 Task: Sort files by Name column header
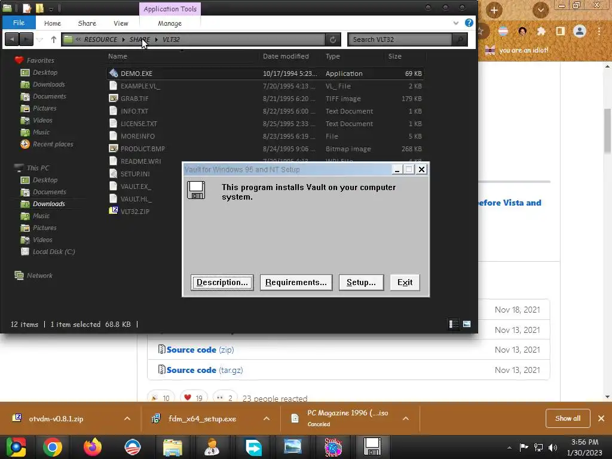118,56
